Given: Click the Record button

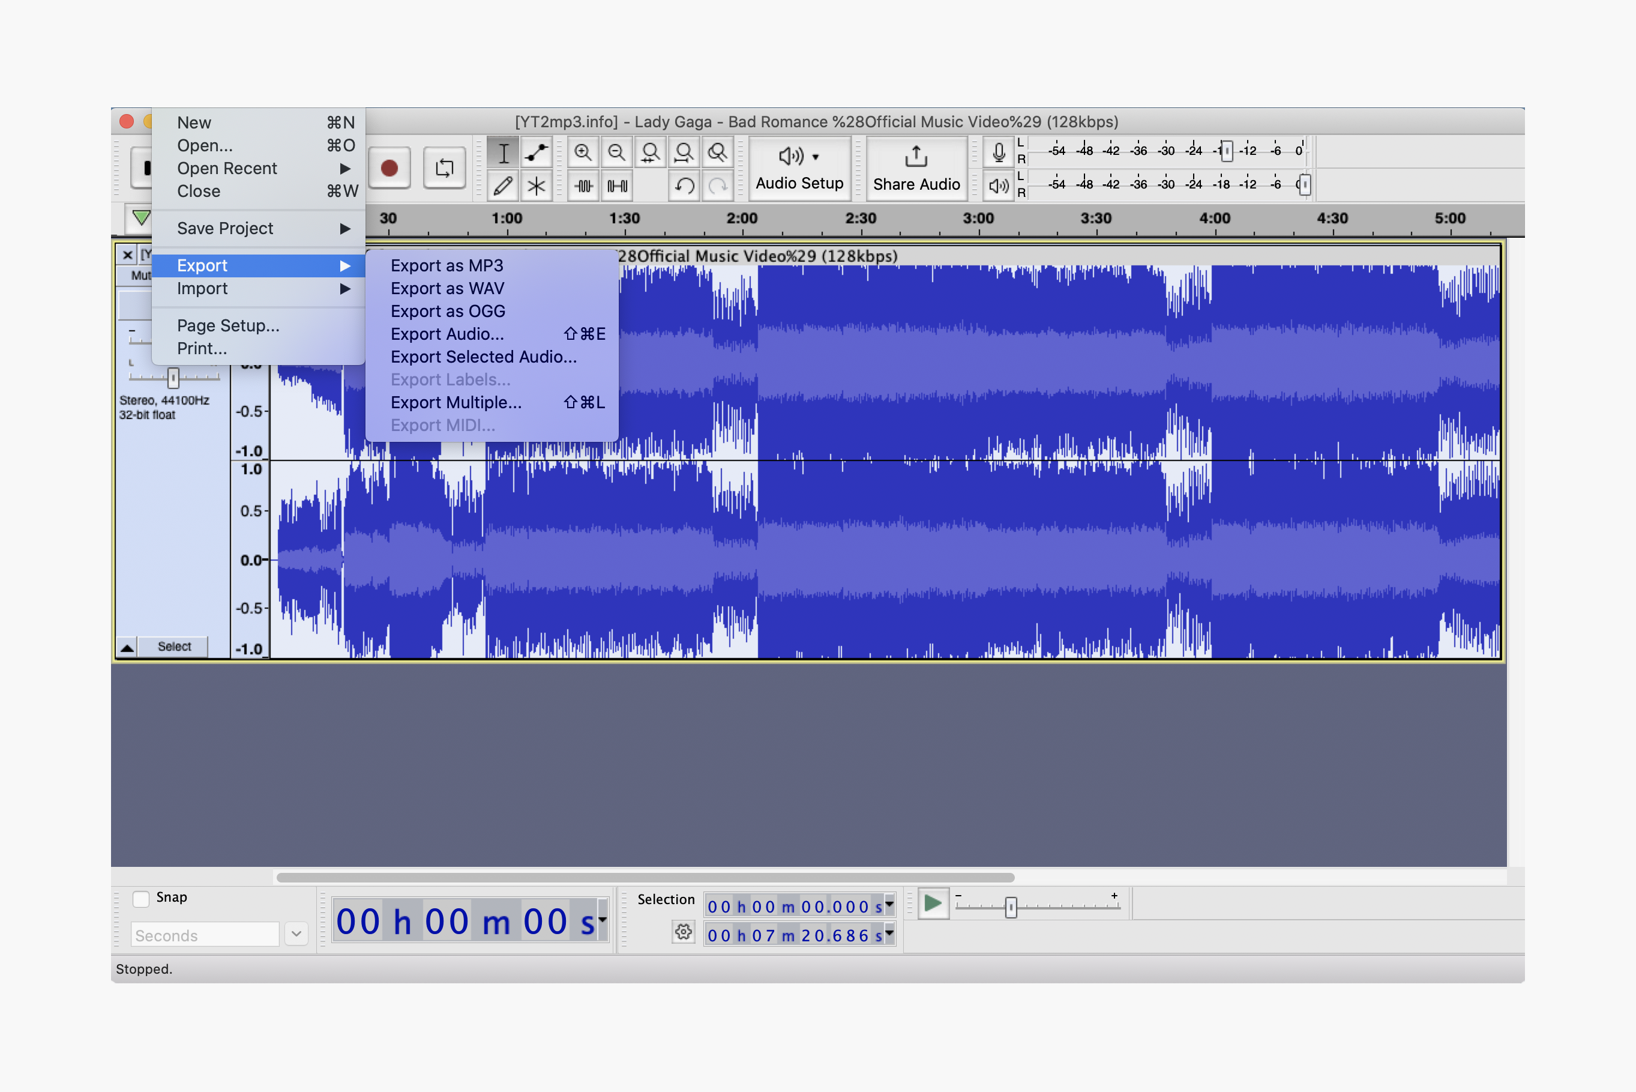Looking at the screenshot, I should (x=389, y=167).
